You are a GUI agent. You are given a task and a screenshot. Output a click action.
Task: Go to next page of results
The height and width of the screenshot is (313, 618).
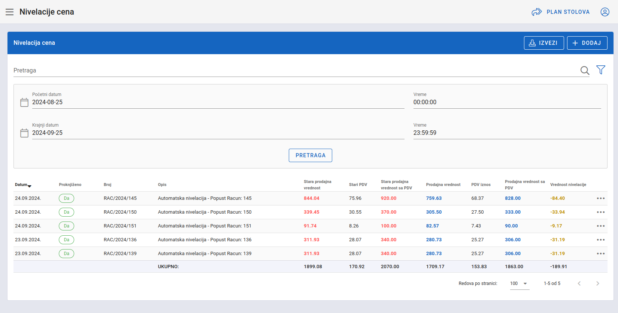[x=598, y=283]
